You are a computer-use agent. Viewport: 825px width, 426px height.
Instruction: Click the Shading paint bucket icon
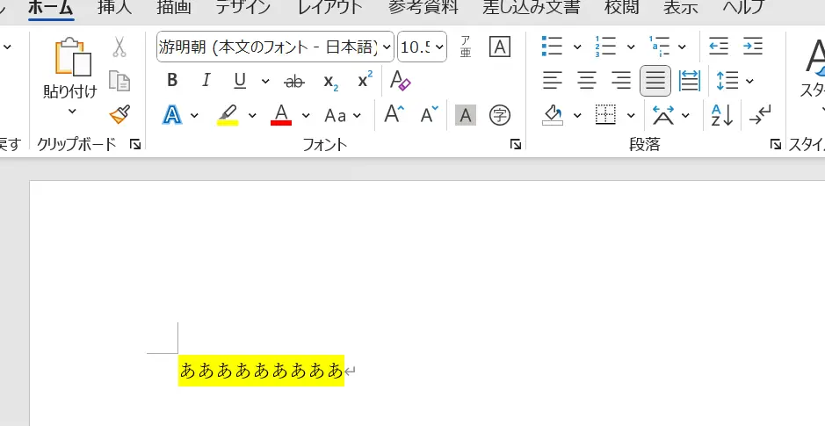(553, 115)
